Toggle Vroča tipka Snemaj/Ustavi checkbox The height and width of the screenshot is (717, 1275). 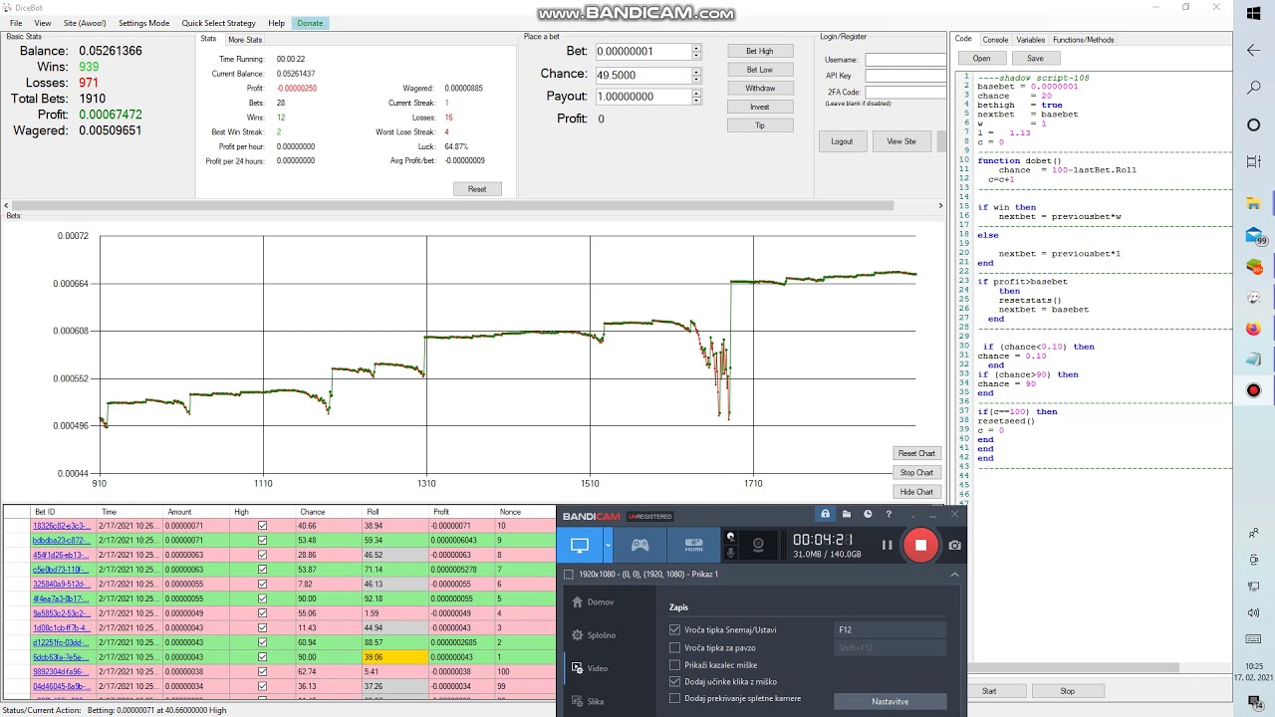(x=675, y=629)
